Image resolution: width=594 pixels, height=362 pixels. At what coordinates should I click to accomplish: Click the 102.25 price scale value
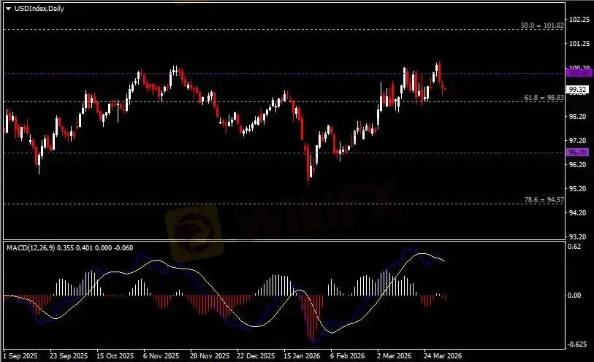pyautogui.click(x=579, y=19)
